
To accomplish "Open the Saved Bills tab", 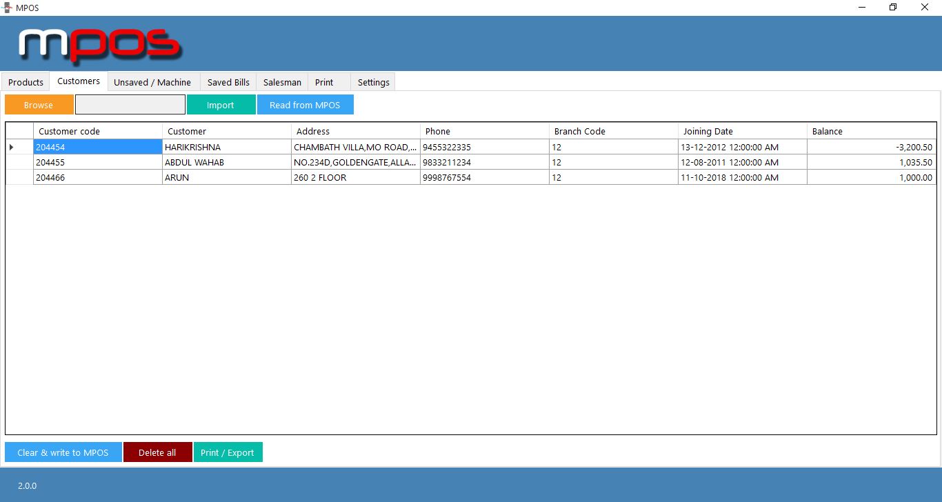I will pos(228,82).
